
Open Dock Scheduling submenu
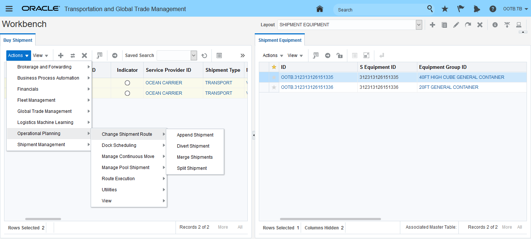point(129,145)
